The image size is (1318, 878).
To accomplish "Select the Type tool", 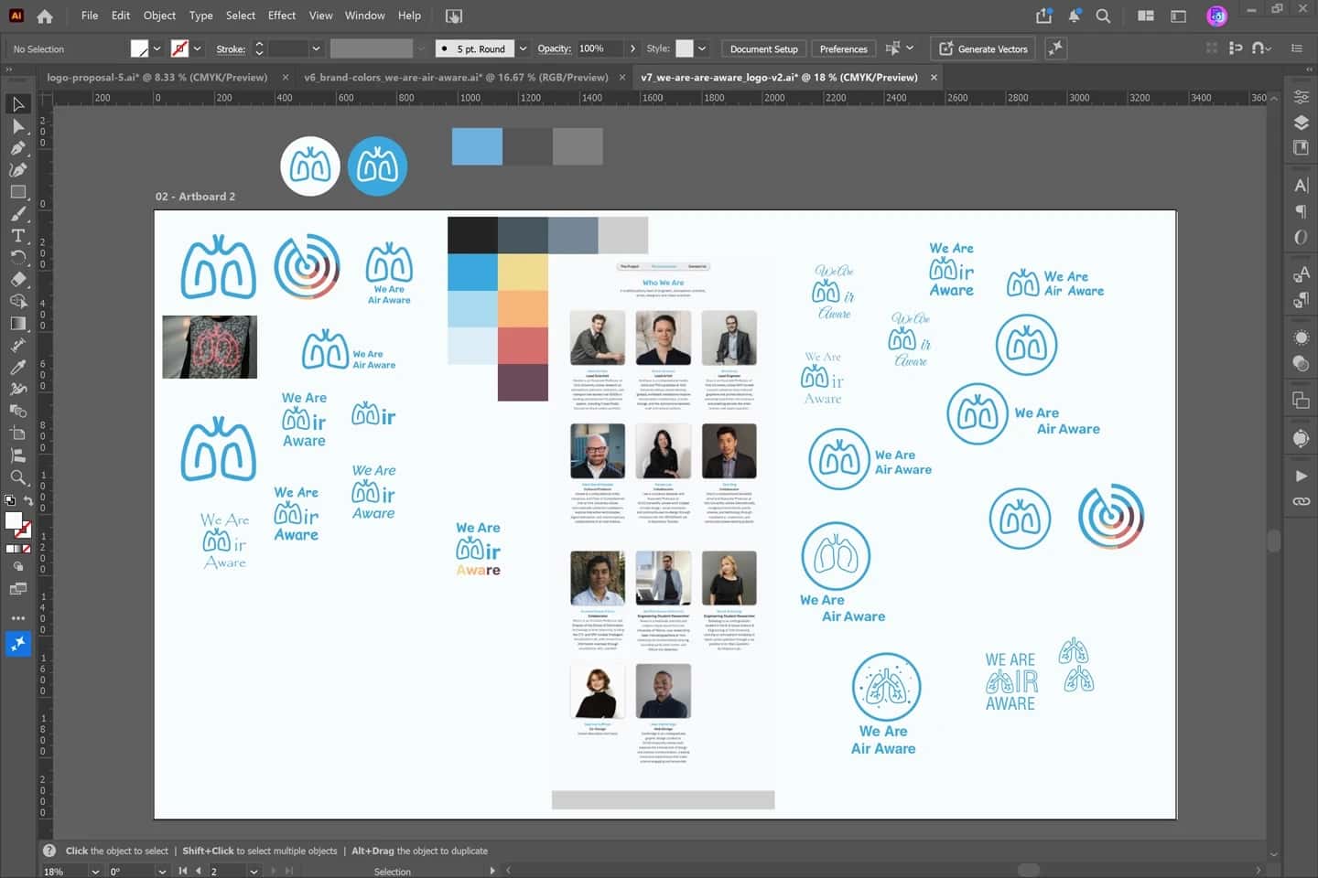I will (17, 236).
